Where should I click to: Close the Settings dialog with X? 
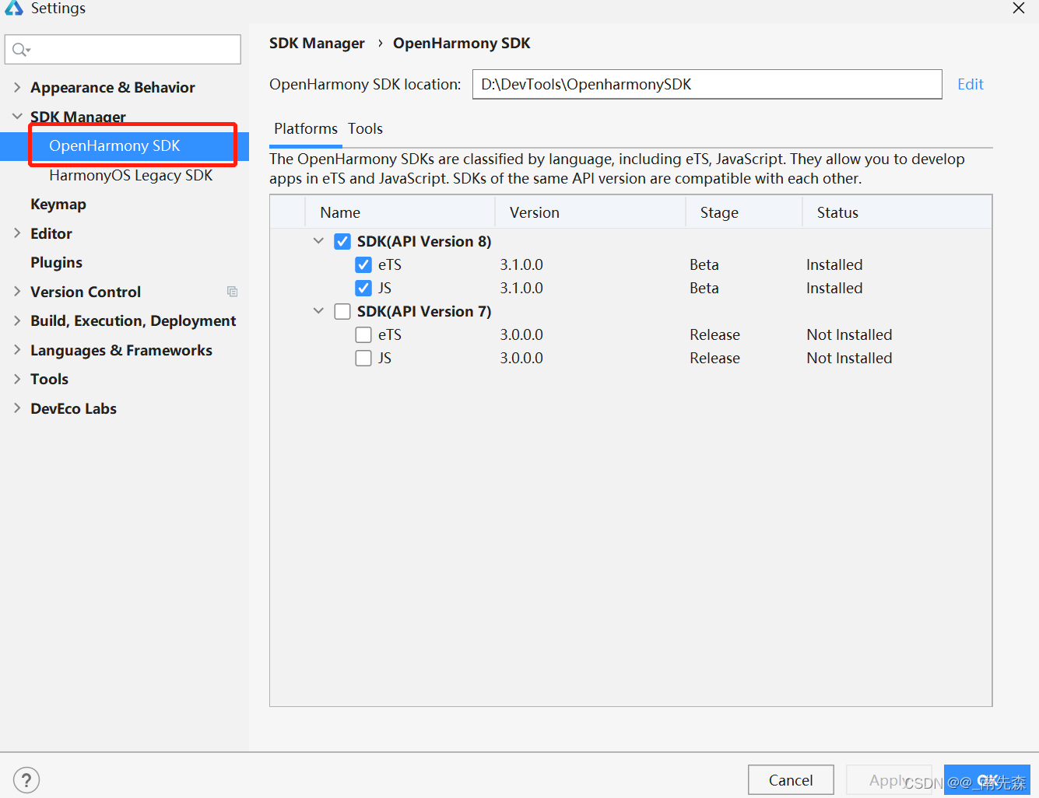1018,8
